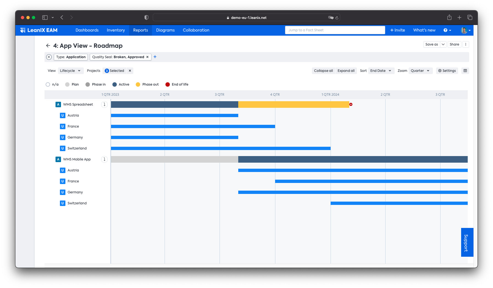Clear all filters with the circled X icon
The width and height of the screenshot is (493, 288).
click(49, 57)
